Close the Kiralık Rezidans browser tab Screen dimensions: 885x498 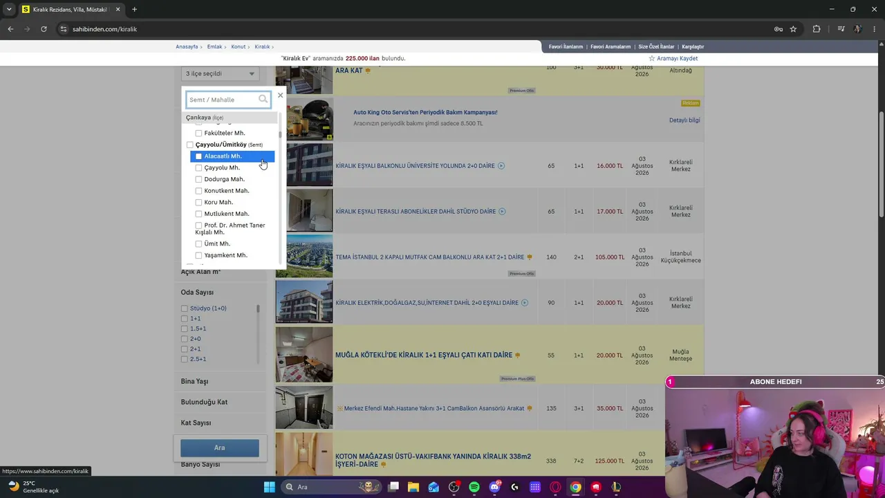point(118,10)
